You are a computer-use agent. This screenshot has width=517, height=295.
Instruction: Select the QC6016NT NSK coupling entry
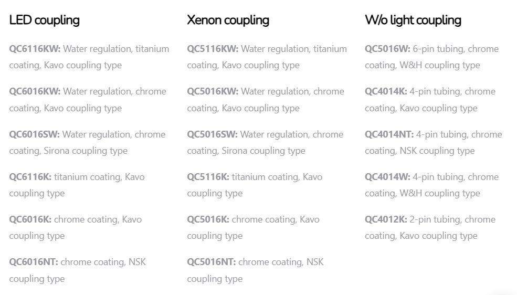point(34,262)
